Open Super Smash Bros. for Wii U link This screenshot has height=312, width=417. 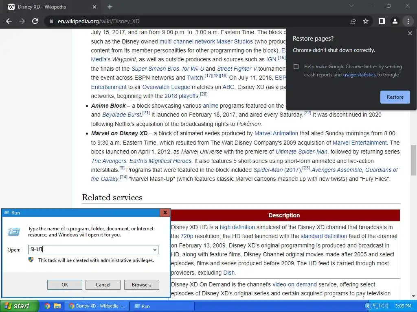click(168, 69)
